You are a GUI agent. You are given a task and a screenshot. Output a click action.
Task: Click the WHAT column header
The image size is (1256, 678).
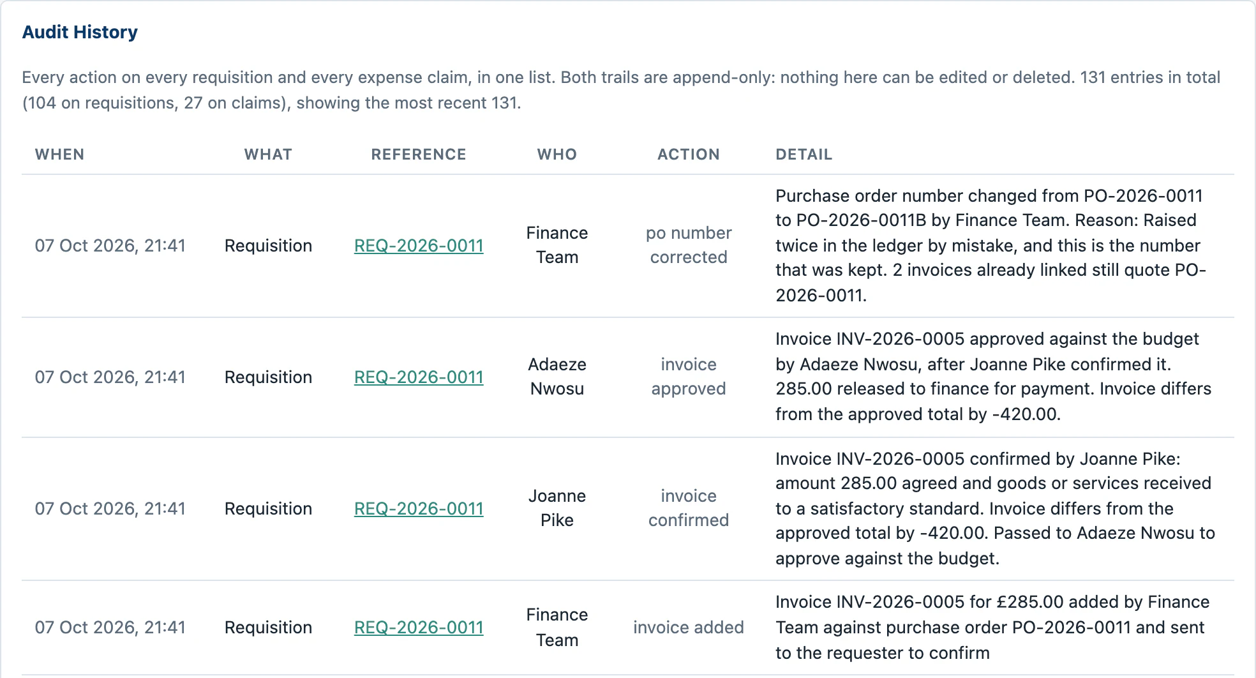point(268,154)
